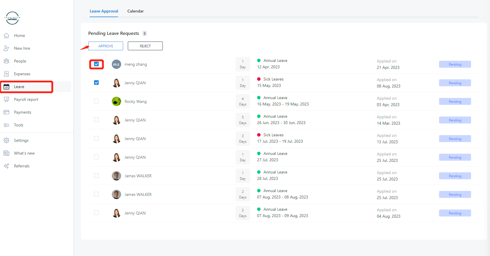Image resolution: width=490 pixels, height=256 pixels.
Task: Select James WALKER's 28 Jul request checkbox
Action: coord(96,176)
